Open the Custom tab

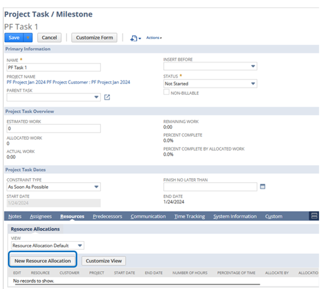[274, 216]
